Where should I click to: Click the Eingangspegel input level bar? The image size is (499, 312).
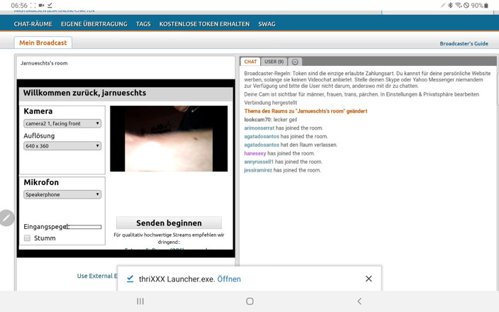tap(84, 227)
